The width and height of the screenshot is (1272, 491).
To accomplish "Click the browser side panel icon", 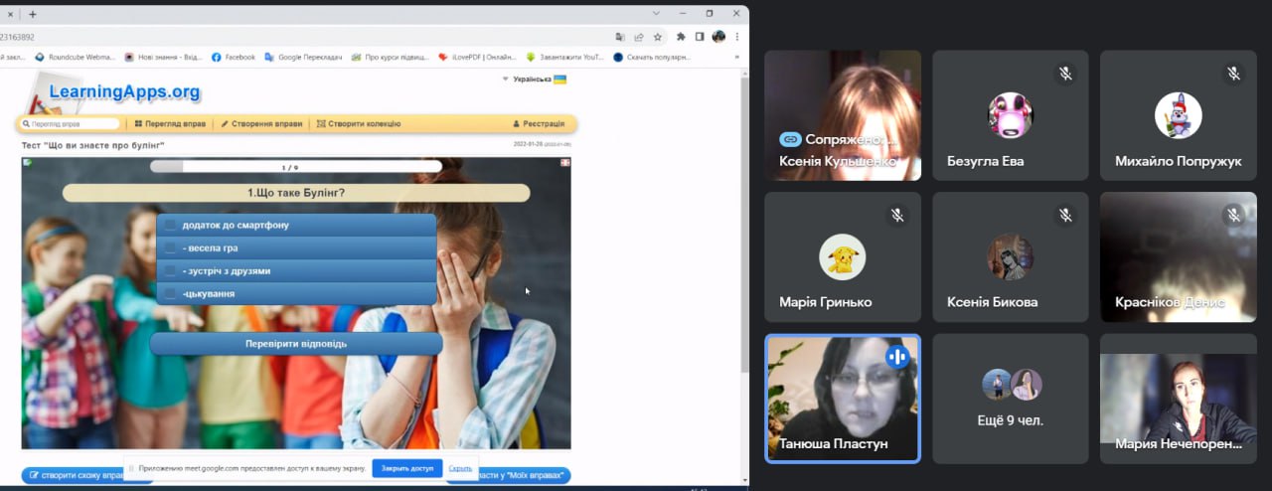I will pyautogui.click(x=700, y=37).
